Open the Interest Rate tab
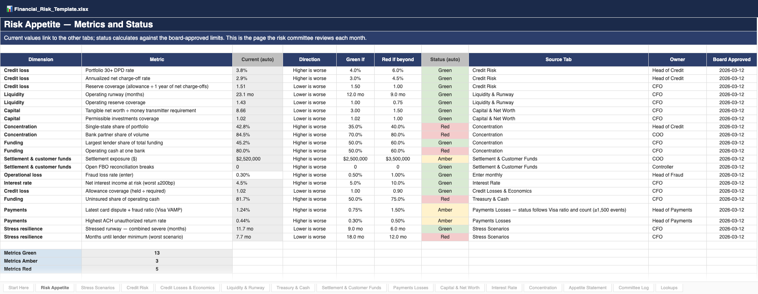Viewport: 758px width, 294px height. point(504,288)
